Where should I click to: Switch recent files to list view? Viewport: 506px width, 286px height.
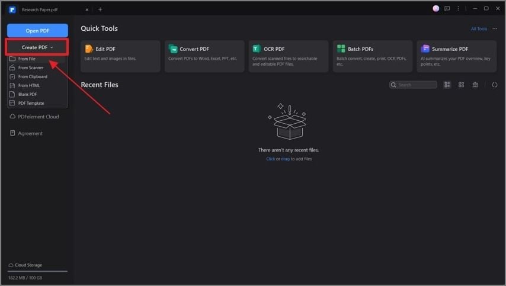[447, 85]
